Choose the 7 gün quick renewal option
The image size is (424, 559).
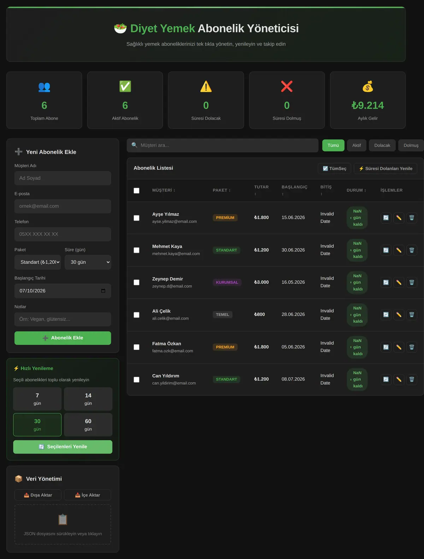pos(37,399)
